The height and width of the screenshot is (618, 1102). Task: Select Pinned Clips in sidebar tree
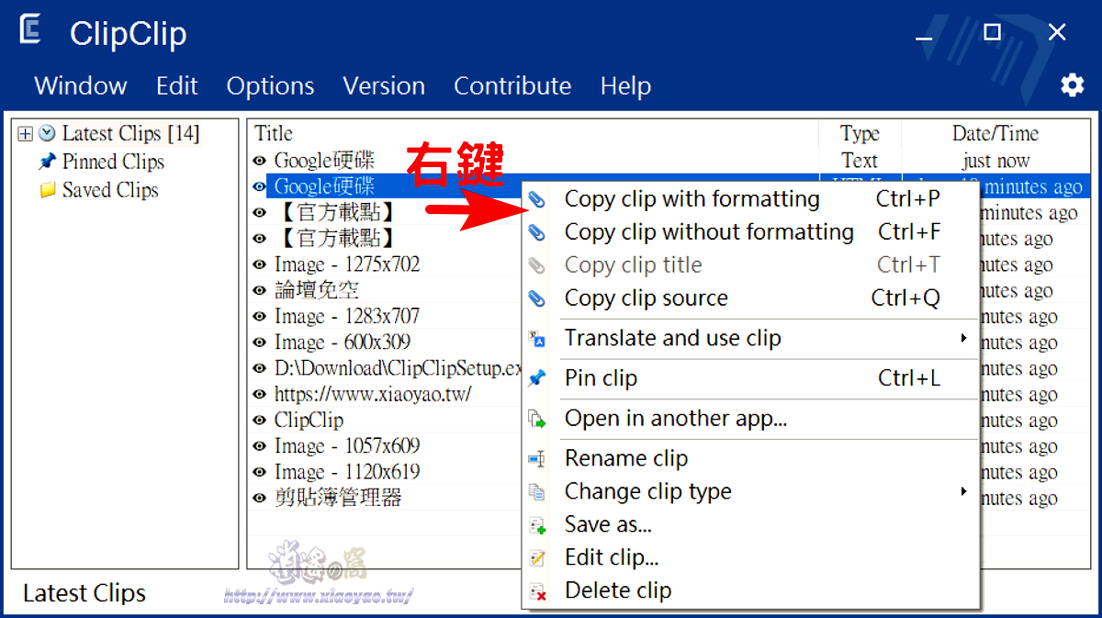113,163
